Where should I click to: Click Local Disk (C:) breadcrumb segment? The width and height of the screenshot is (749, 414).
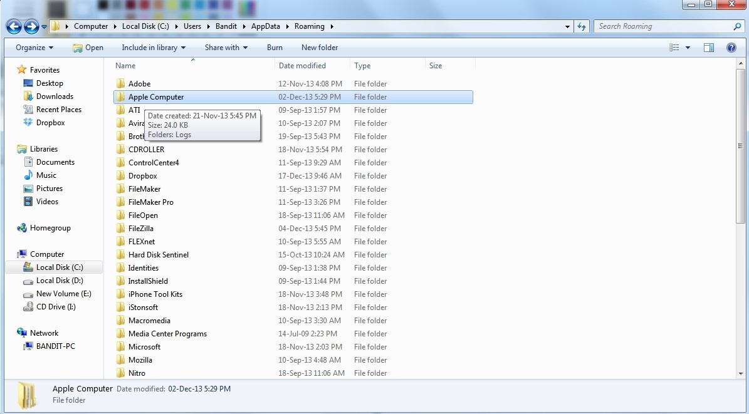pyautogui.click(x=145, y=26)
